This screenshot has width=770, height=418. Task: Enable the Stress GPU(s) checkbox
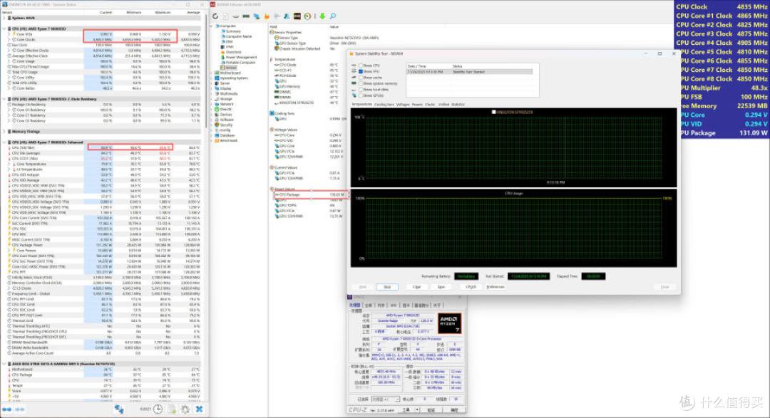[x=361, y=95]
